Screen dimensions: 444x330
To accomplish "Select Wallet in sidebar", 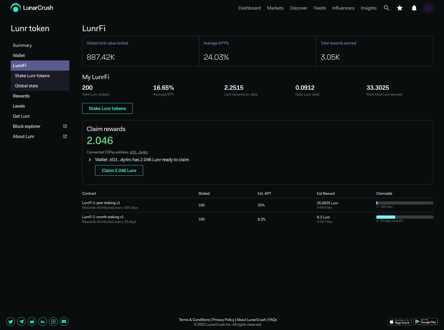I will pyautogui.click(x=40, y=55).
